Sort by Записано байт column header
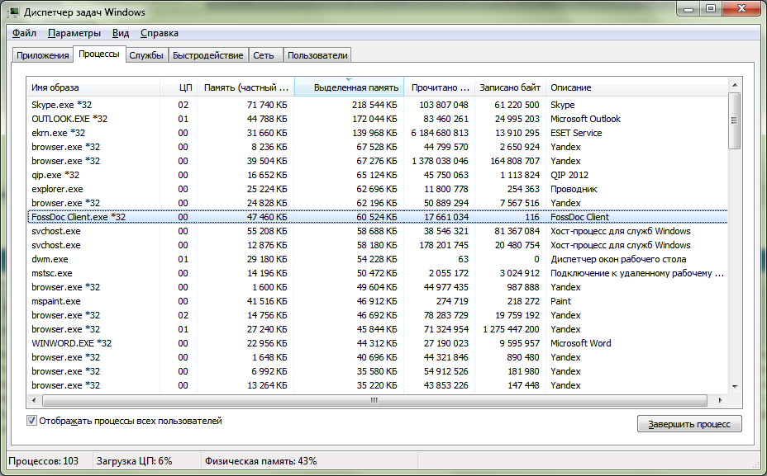Viewport: 767px width, 476px height. click(x=509, y=87)
